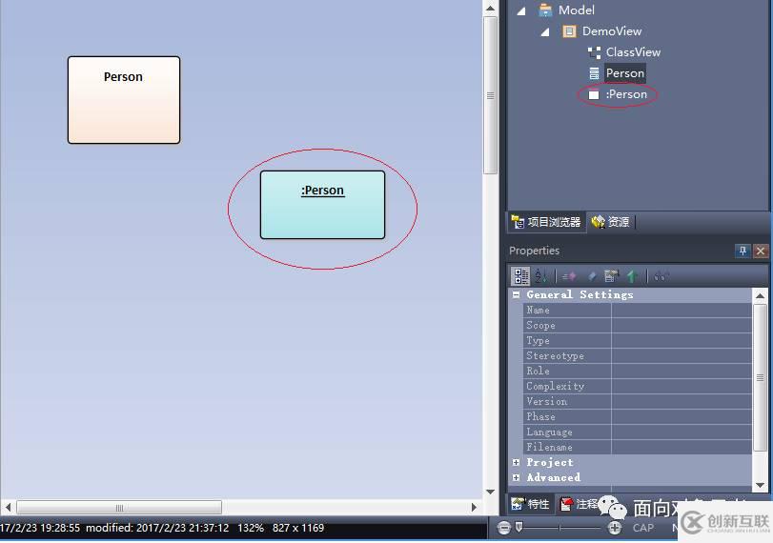Screen dimensions: 773x543
Task: Click the :Person object icon in tree
Action: tap(594, 94)
